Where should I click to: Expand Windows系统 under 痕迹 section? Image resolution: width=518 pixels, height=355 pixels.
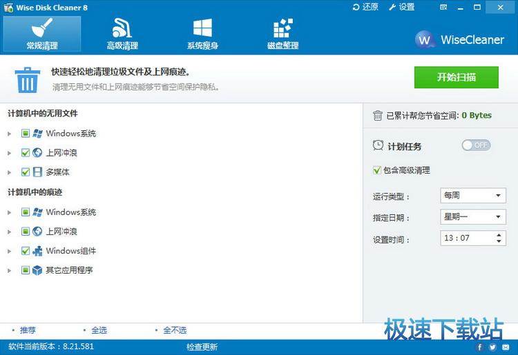coord(9,212)
